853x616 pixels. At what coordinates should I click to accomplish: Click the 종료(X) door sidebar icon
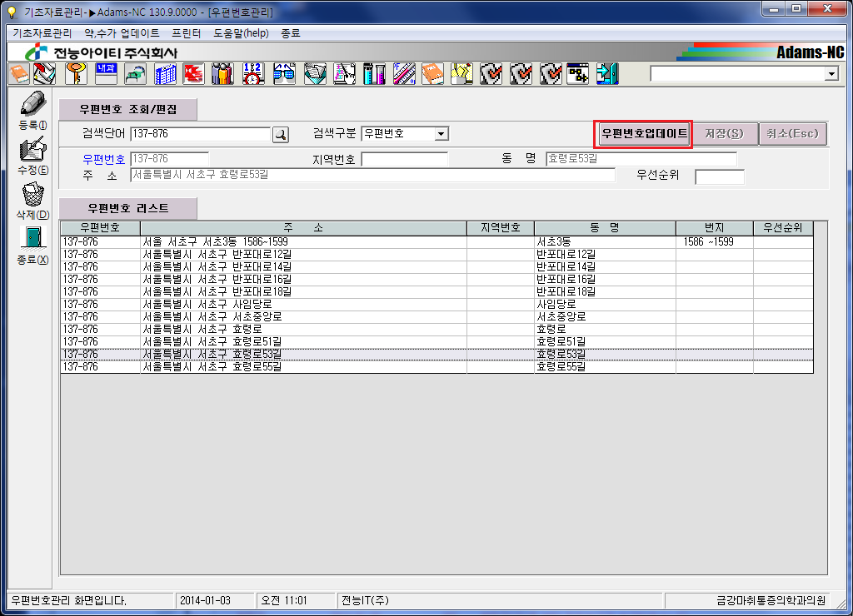point(32,246)
